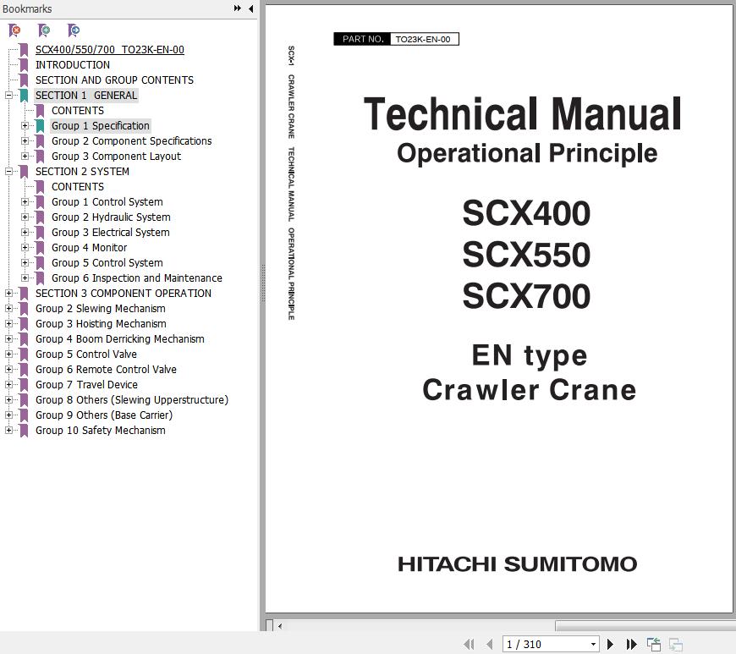Screen dimensions: 736x654
Task: Collapse SECTION 2 SYSTEM tree node
Action: click(x=8, y=172)
